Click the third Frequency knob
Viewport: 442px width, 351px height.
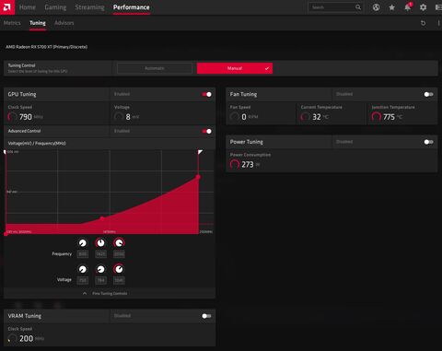tap(119, 243)
